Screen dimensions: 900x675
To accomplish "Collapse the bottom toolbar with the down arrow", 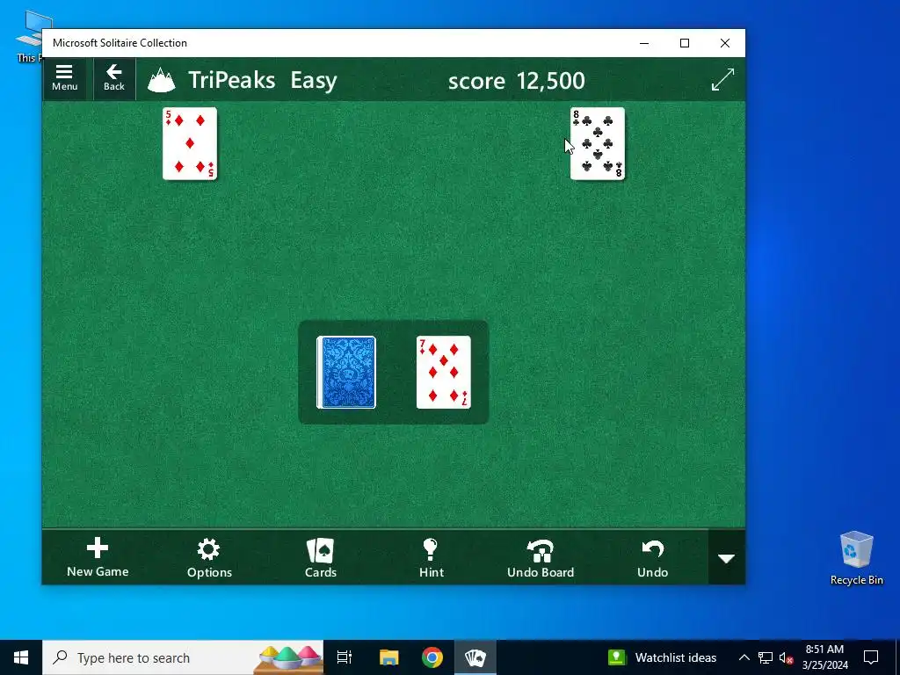I will coord(727,558).
